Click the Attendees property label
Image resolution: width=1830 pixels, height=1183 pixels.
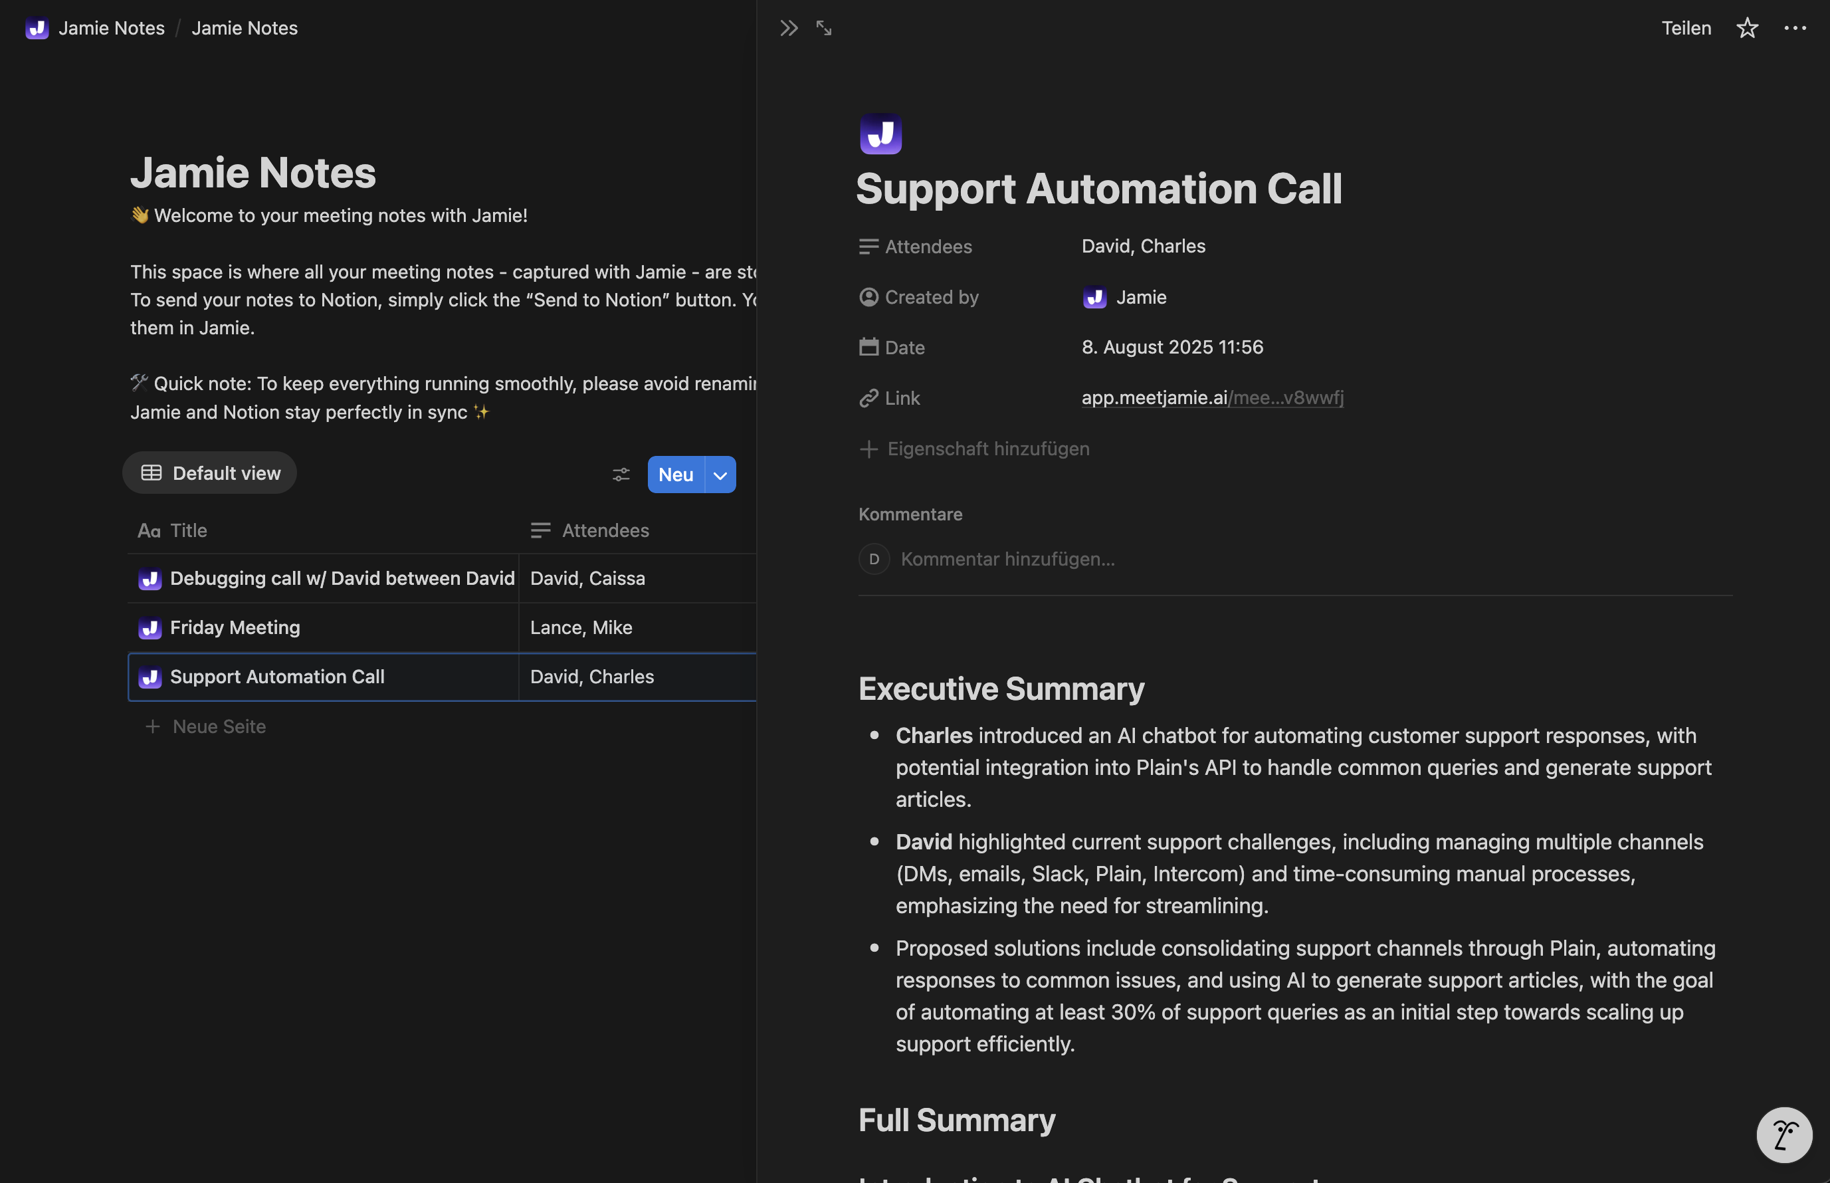click(928, 247)
